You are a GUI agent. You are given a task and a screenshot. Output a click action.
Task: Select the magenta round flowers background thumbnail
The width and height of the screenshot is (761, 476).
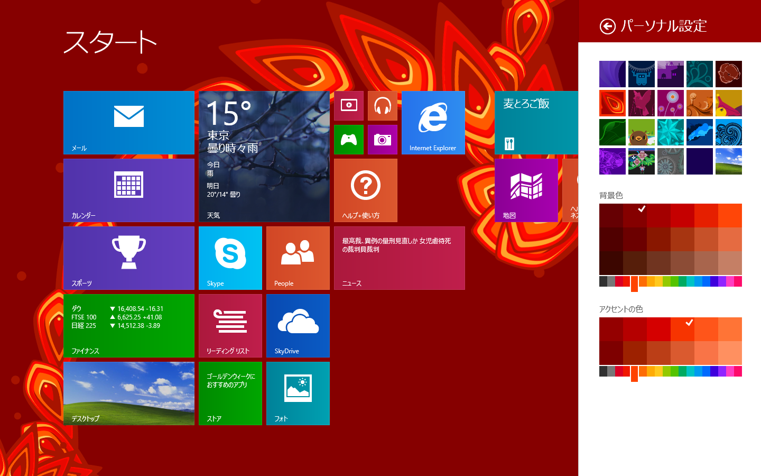(671, 103)
